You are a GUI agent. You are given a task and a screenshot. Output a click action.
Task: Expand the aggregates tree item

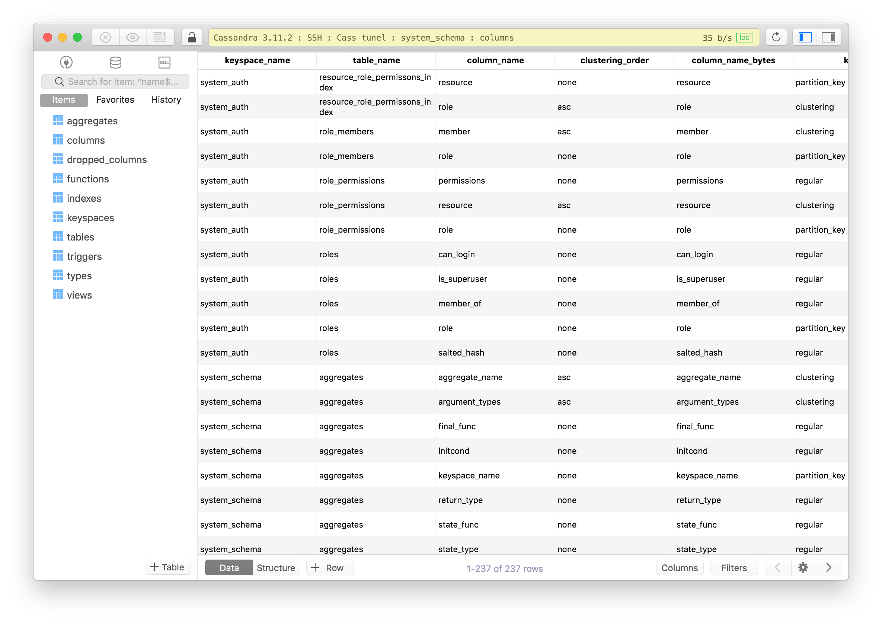pyautogui.click(x=92, y=121)
